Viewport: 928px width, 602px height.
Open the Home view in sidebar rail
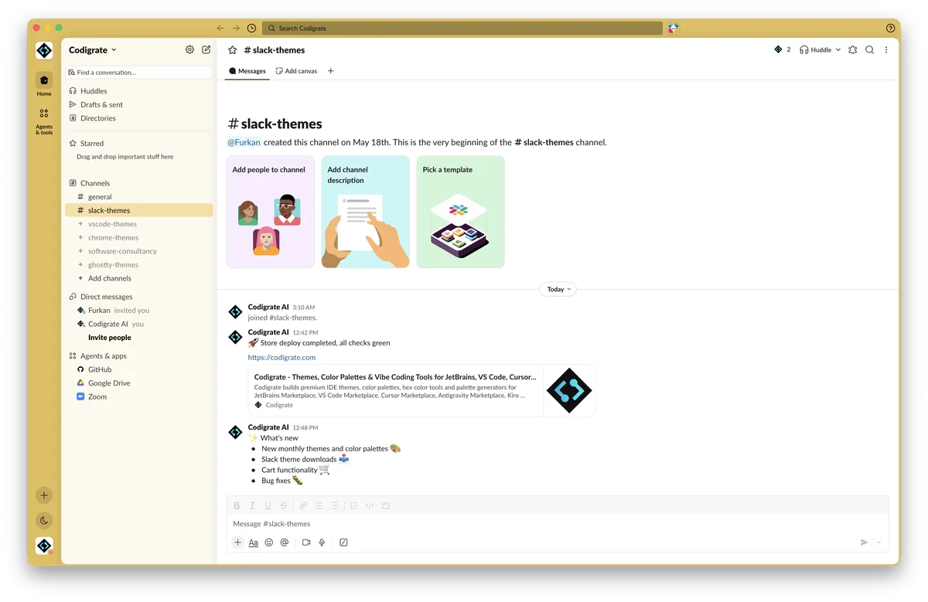pyautogui.click(x=44, y=84)
